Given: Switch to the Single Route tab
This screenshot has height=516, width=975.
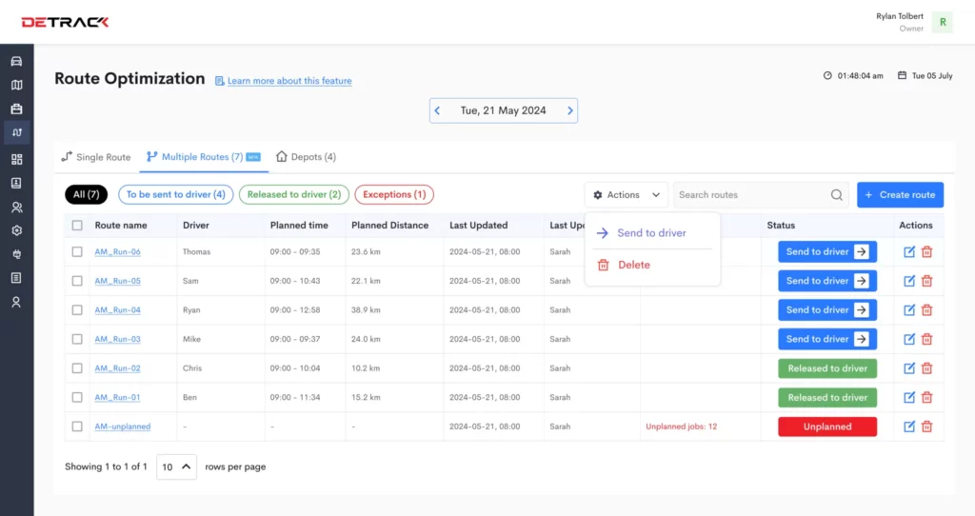Looking at the screenshot, I should click(x=96, y=157).
